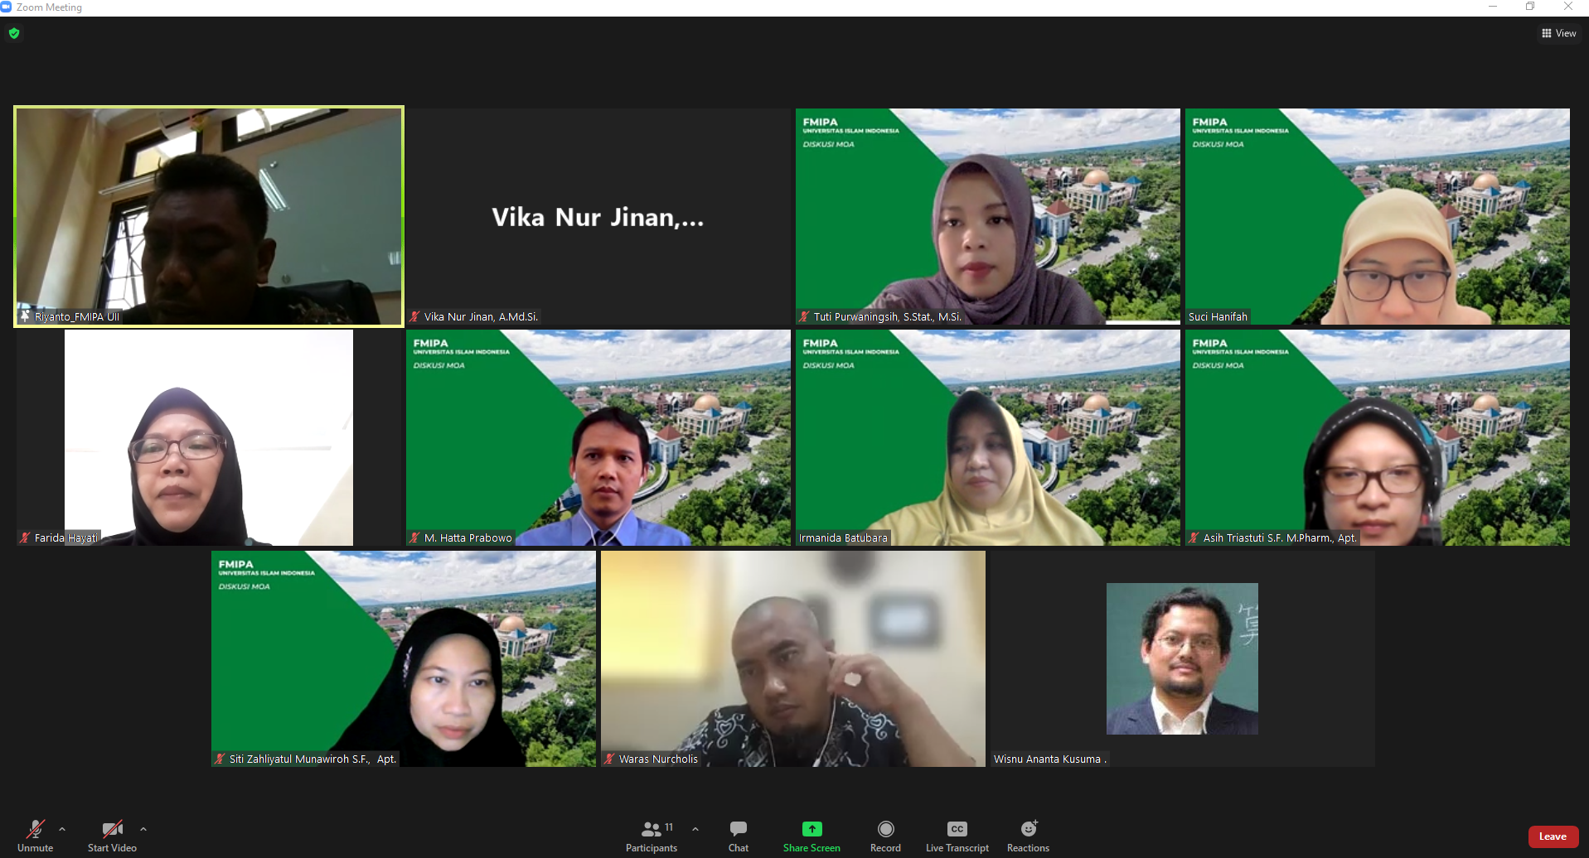Start recording with the Record icon
This screenshot has height=858, width=1589.
click(885, 829)
